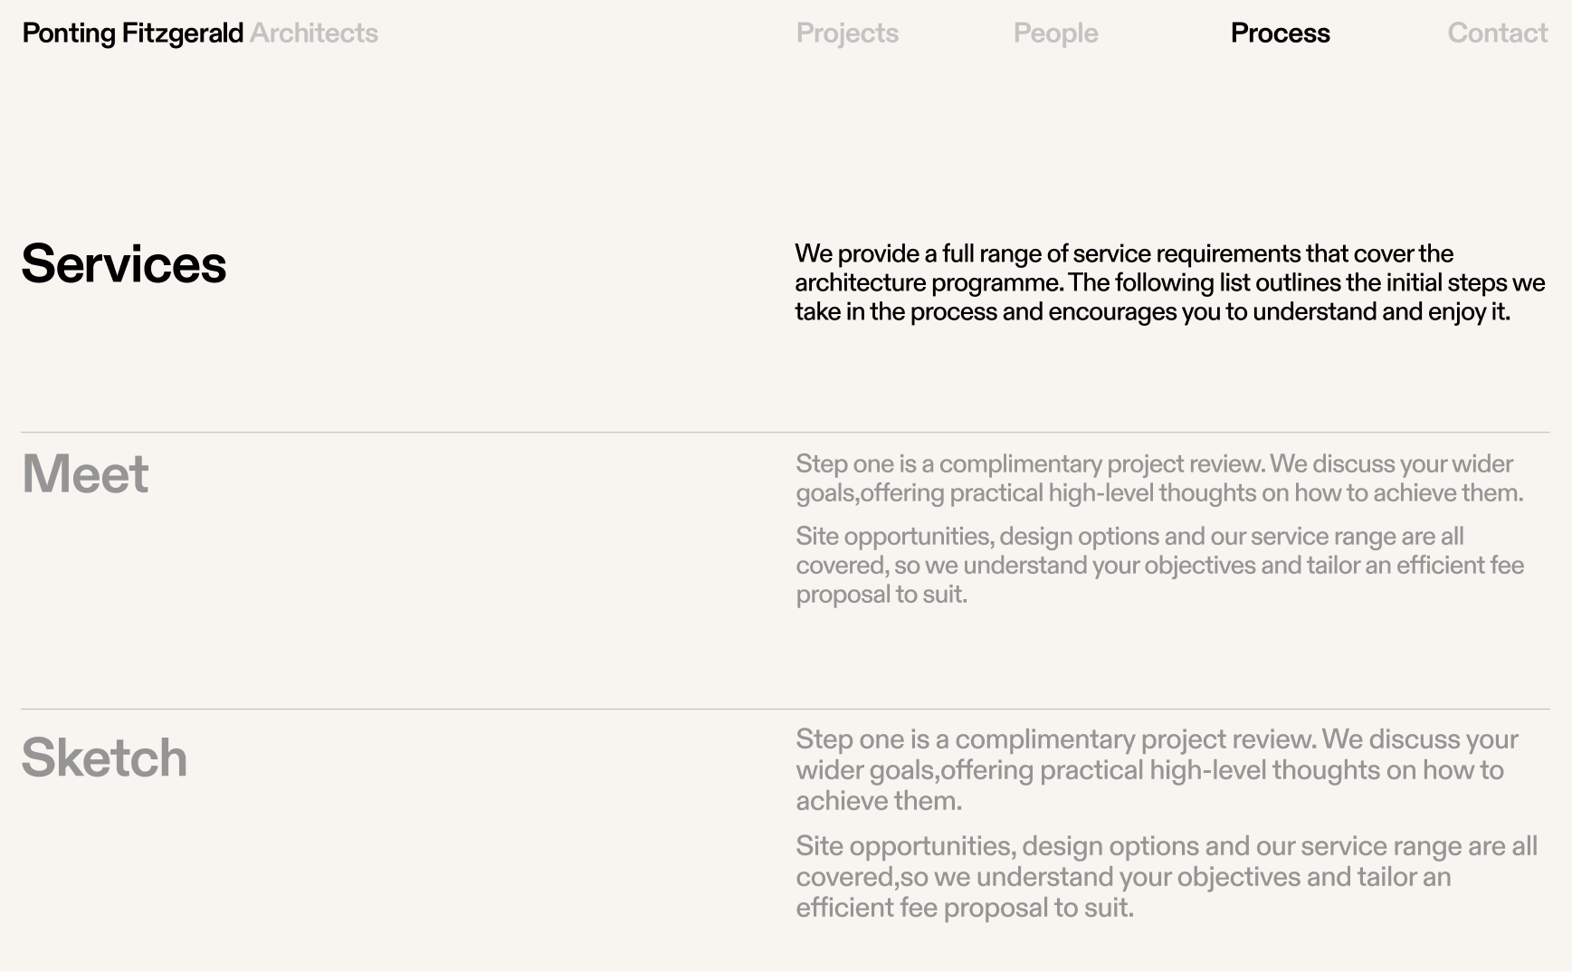Expand the Meet section heading
Screen dimensions: 1572x972
[85, 473]
